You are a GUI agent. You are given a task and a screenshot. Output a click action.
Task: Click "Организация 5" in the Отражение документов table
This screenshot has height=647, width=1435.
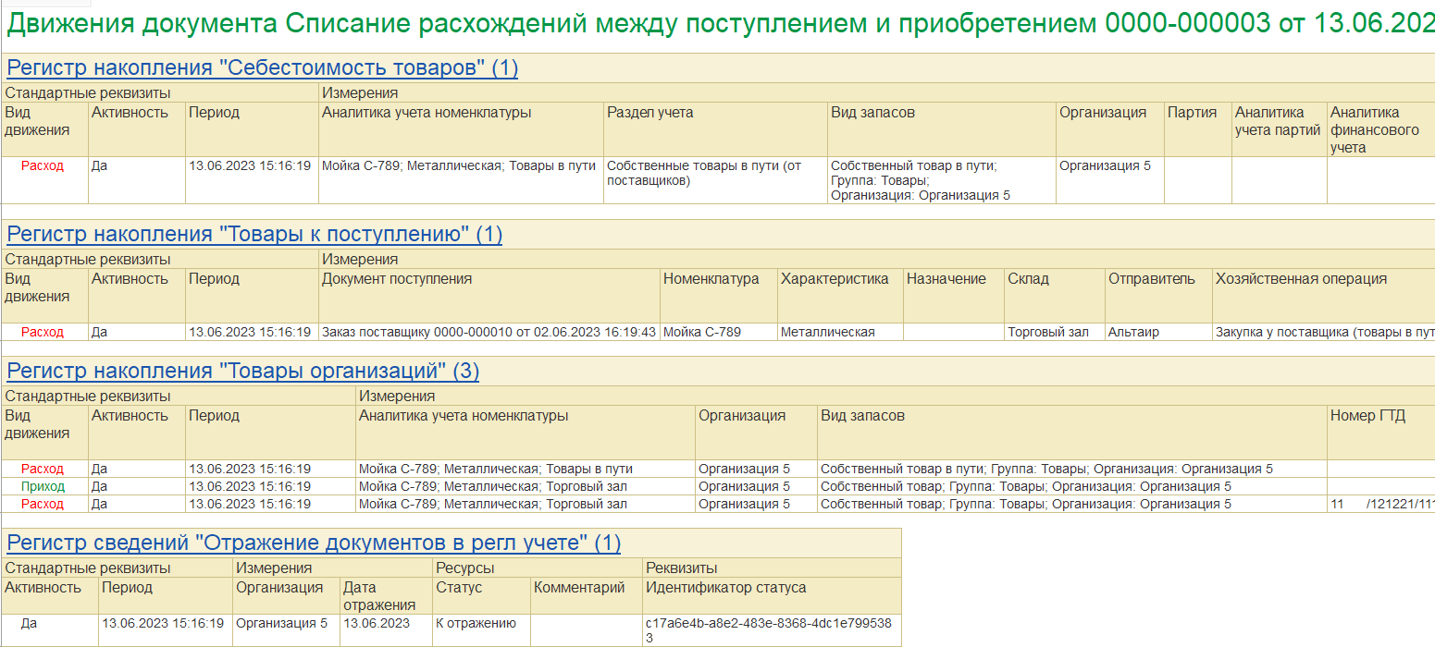[x=286, y=629]
